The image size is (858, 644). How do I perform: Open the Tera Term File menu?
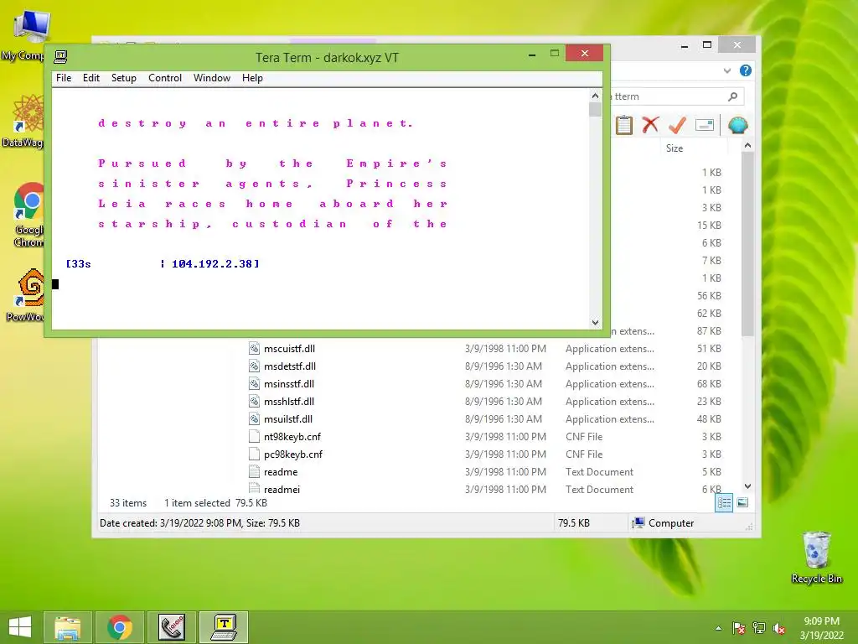point(64,78)
